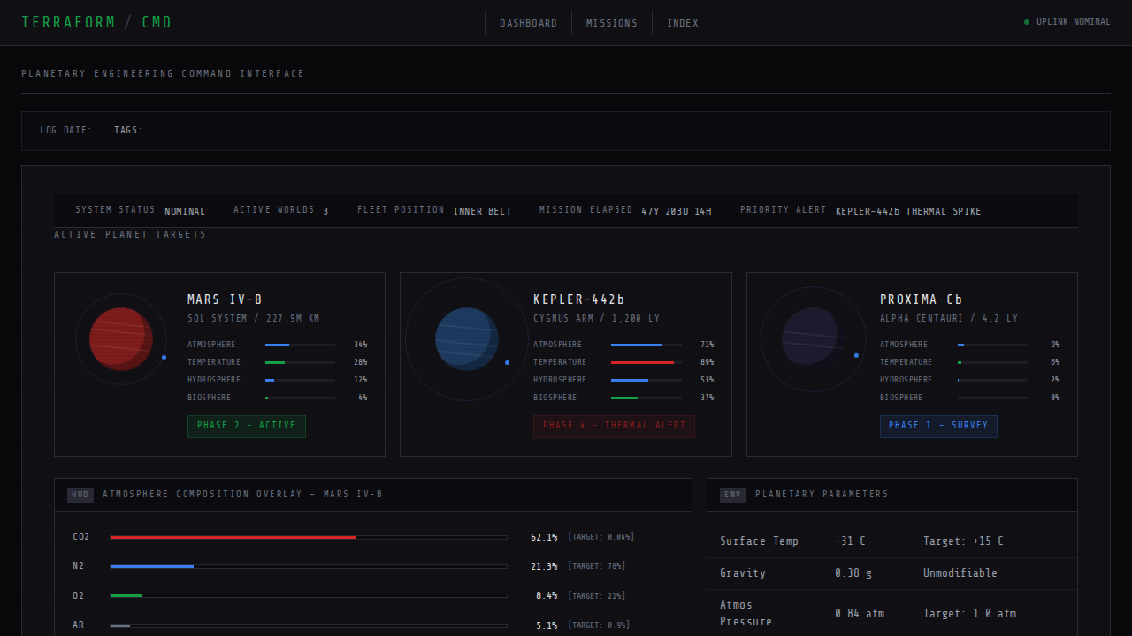The image size is (1132, 636).
Task: Click the TERRAFORM / CMD logo
Action: (x=96, y=22)
